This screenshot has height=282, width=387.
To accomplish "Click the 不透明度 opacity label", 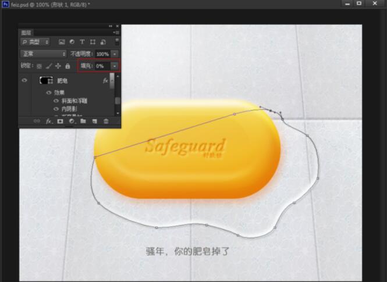I will point(81,53).
